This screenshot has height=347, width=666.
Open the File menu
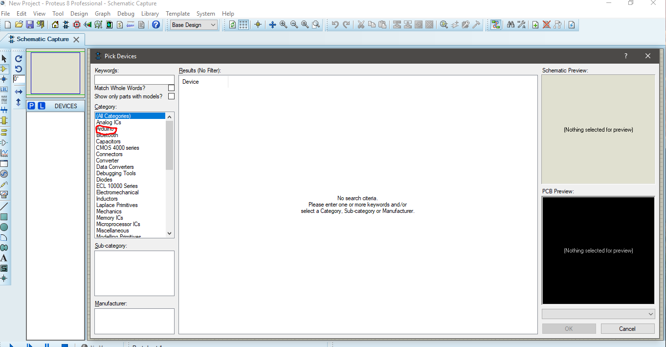tap(5, 14)
